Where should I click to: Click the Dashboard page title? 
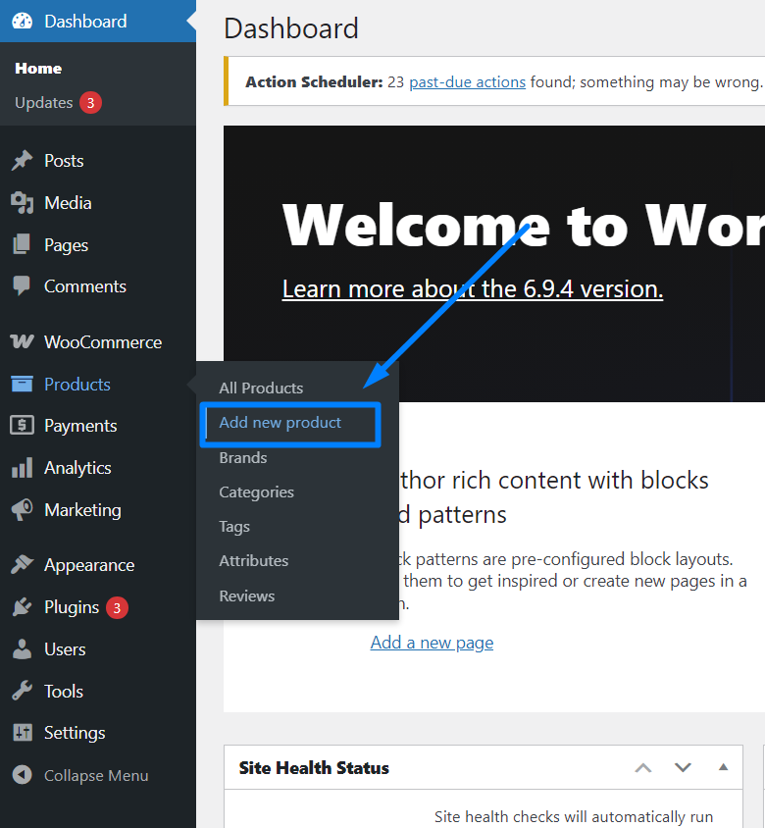[x=291, y=28]
